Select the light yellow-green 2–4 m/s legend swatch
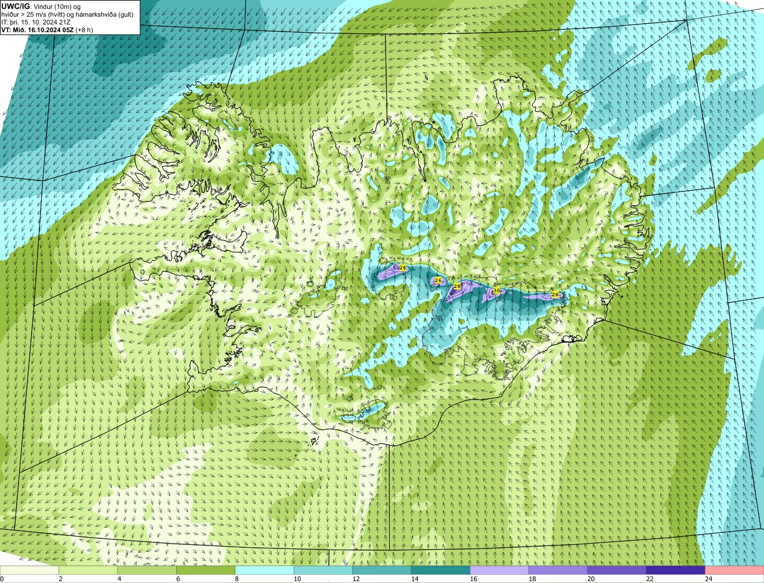The width and height of the screenshot is (764, 583). 89,570
